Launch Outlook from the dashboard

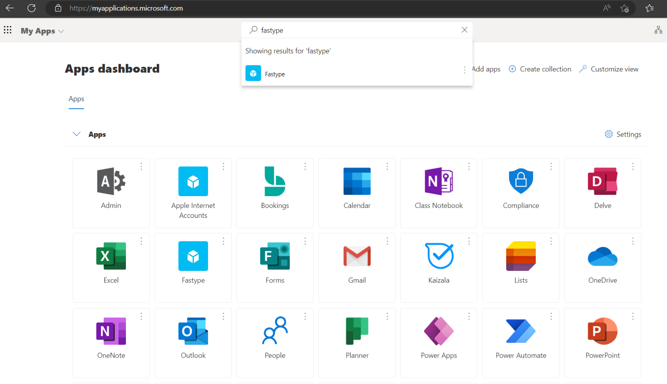(193, 343)
